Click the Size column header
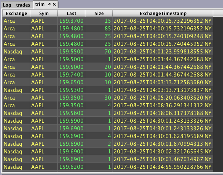The height and width of the screenshot is (175, 223). (x=99, y=13)
